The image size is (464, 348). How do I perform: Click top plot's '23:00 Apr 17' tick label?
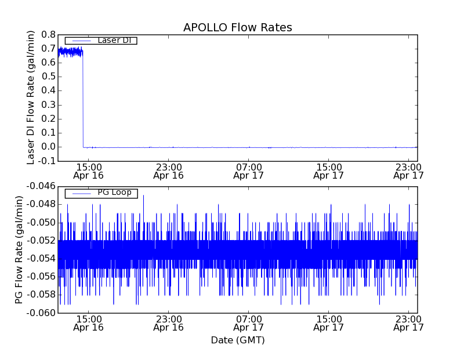click(x=408, y=171)
